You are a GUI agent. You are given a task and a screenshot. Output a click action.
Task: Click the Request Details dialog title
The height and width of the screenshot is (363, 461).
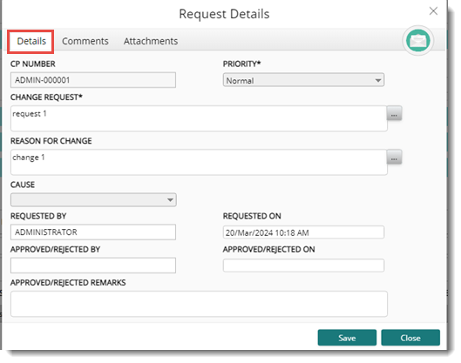(x=224, y=14)
